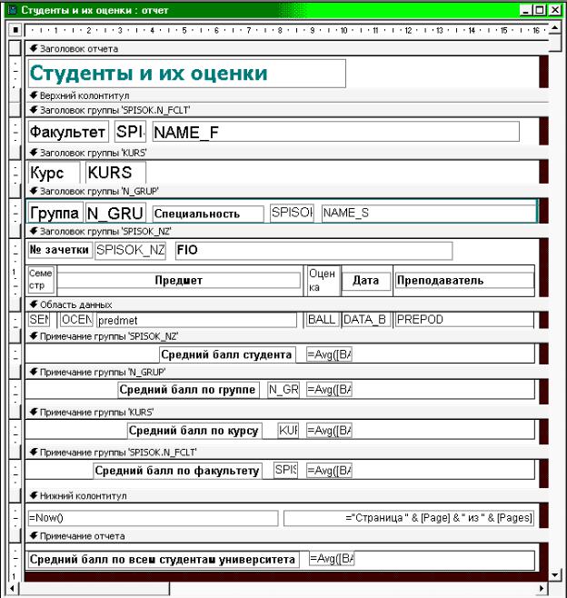This screenshot has width=567, height=598.
Task: Select the 'Средний балл студента' label
Action: [x=227, y=354]
